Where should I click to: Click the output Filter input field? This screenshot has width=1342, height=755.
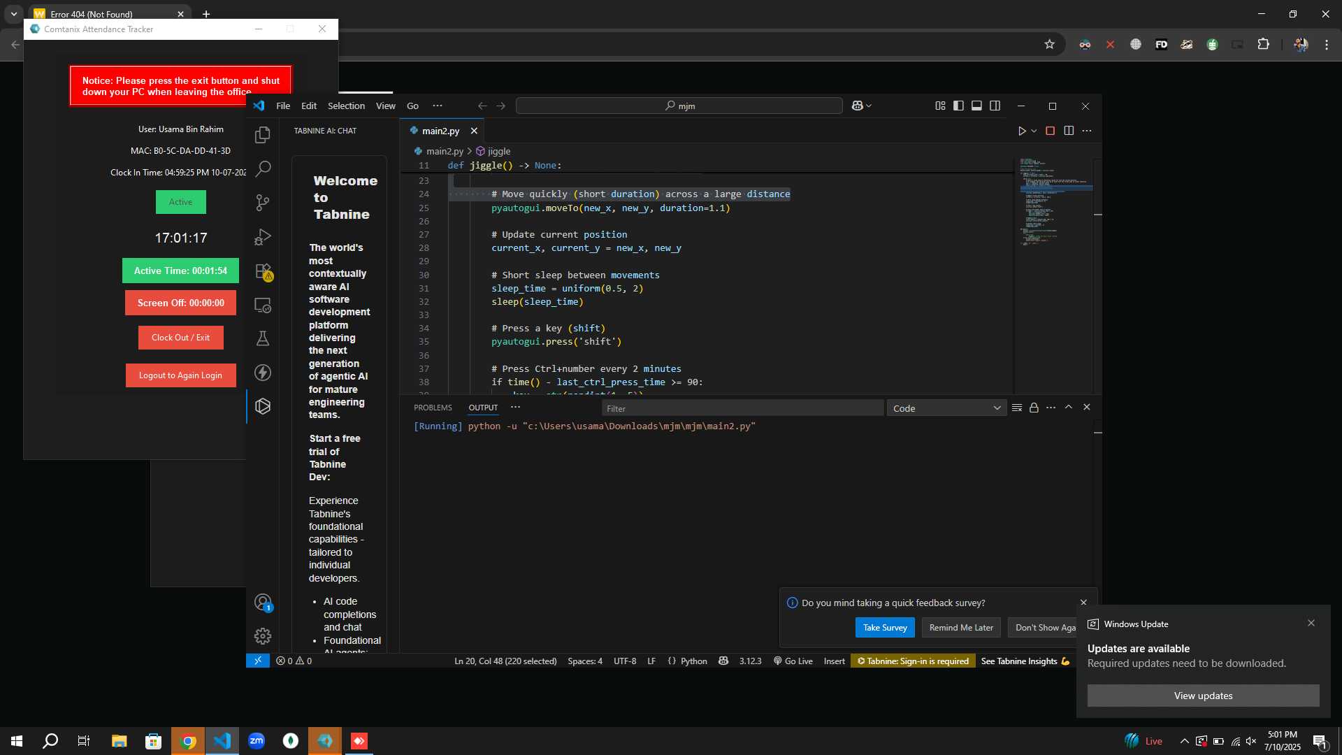click(x=742, y=408)
